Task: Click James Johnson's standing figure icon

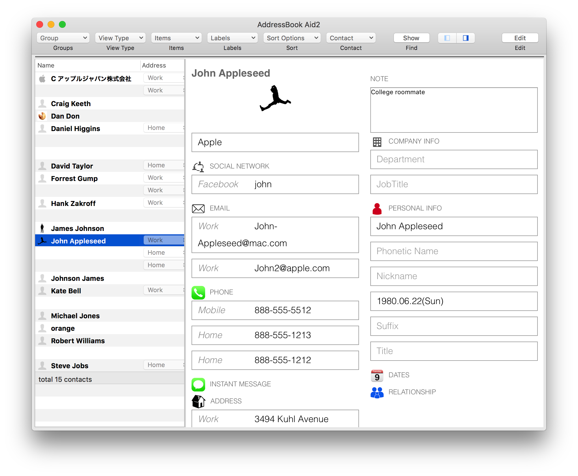Action: (x=42, y=228)
